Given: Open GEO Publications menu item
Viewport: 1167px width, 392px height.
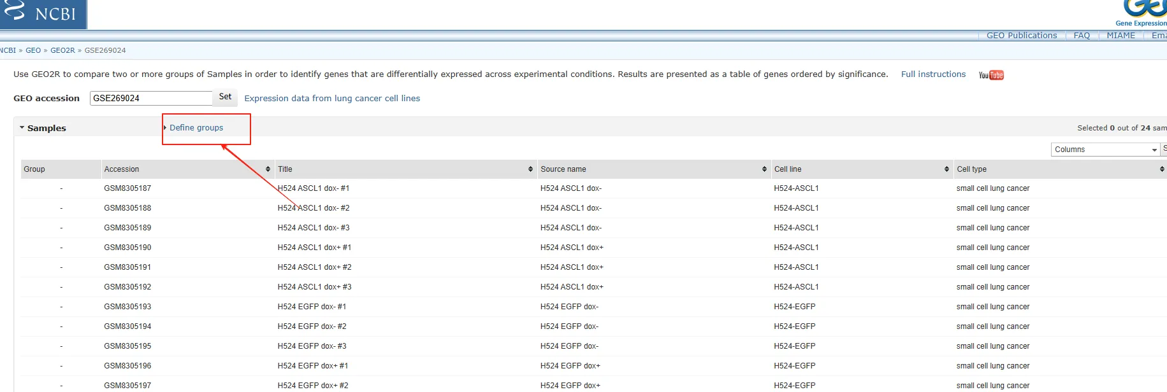Looking at the screenshot, I should [x=1021, y=36].
